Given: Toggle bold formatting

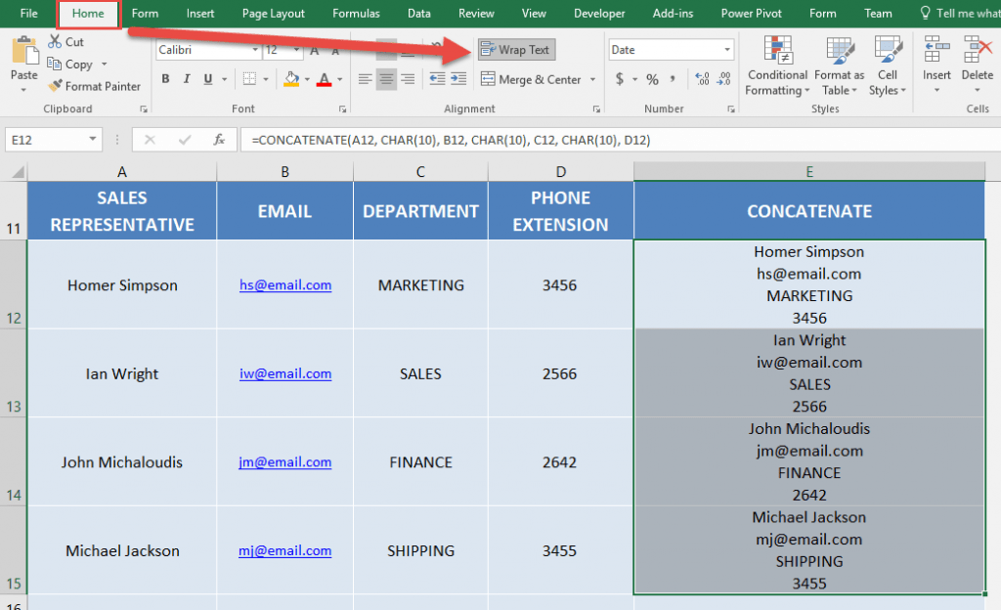Looking at the screenshot, I should [x=164, y=79].
